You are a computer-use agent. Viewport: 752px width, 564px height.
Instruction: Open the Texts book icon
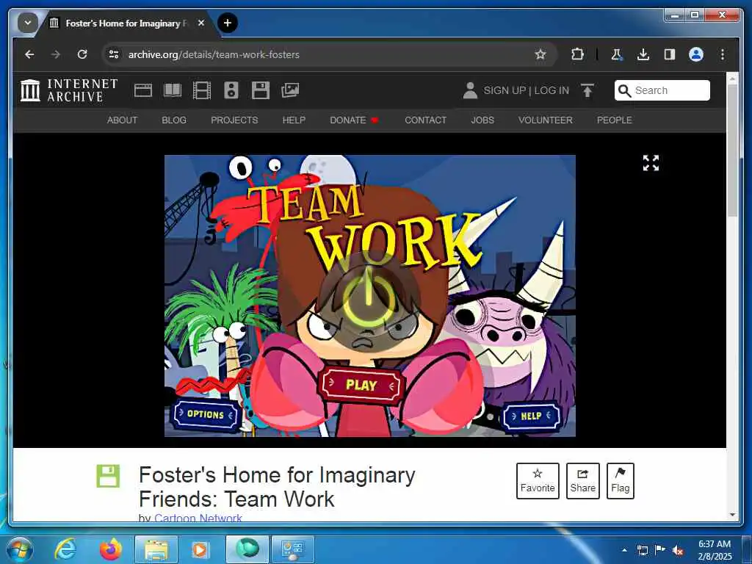(173, 90)
